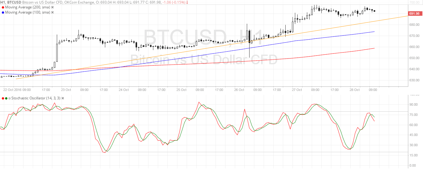Click the 23 Oct date label
The height and width of the screenshot is (169, 423).
pyautogui.click(x=66, y=90)
